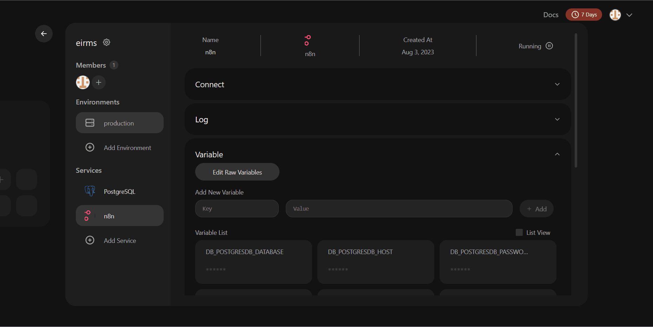Click the user avatar at top right
The width and height of the screenshot is (653, 327).
coord(615,15)
